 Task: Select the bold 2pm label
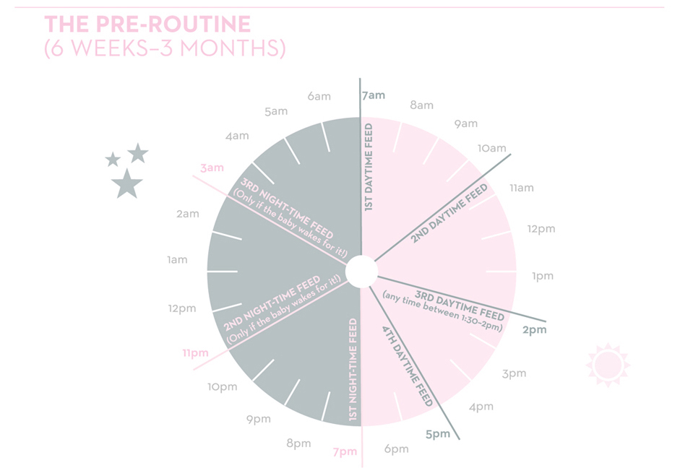pos(534,330)
